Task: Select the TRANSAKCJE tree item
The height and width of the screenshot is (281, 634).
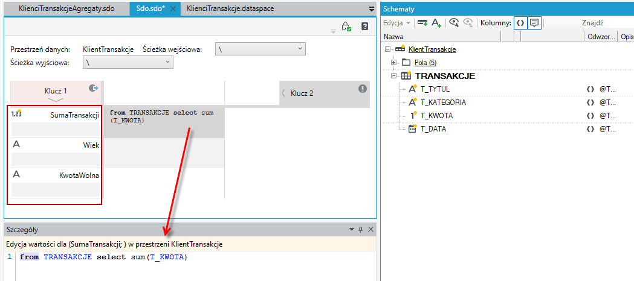Action: (445, 76)
